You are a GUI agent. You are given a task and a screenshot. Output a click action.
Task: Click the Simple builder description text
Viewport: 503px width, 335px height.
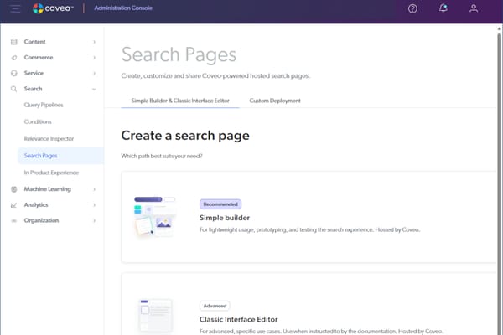click(309, 229)
